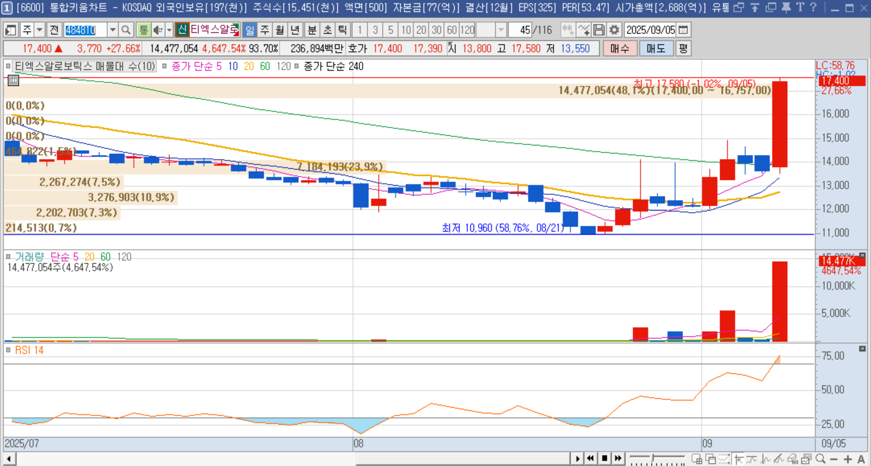Screen dimensions: 871x466
Task: Click the T font icon in title bar
Action: (x=800, y=8)
